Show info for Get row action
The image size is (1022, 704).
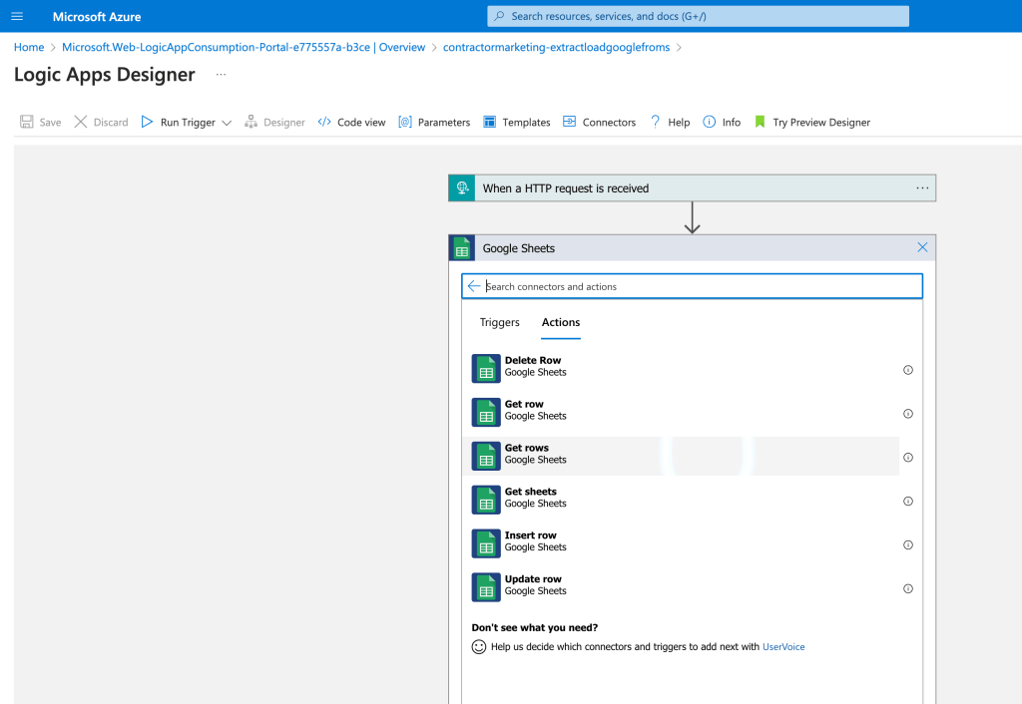pyautogui.click(x=908, y=414)
